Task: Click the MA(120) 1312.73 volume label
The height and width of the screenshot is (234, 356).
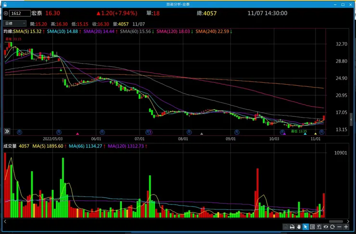Action: point(126,146)
